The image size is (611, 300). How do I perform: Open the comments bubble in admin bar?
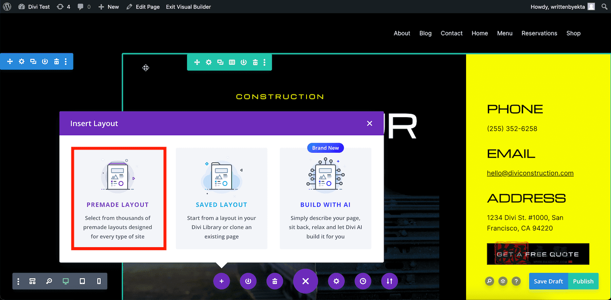click(x=84, y=7)
